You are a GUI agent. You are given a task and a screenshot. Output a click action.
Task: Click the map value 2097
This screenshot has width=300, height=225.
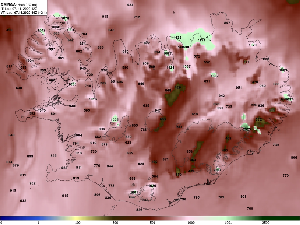coord(217,170)
